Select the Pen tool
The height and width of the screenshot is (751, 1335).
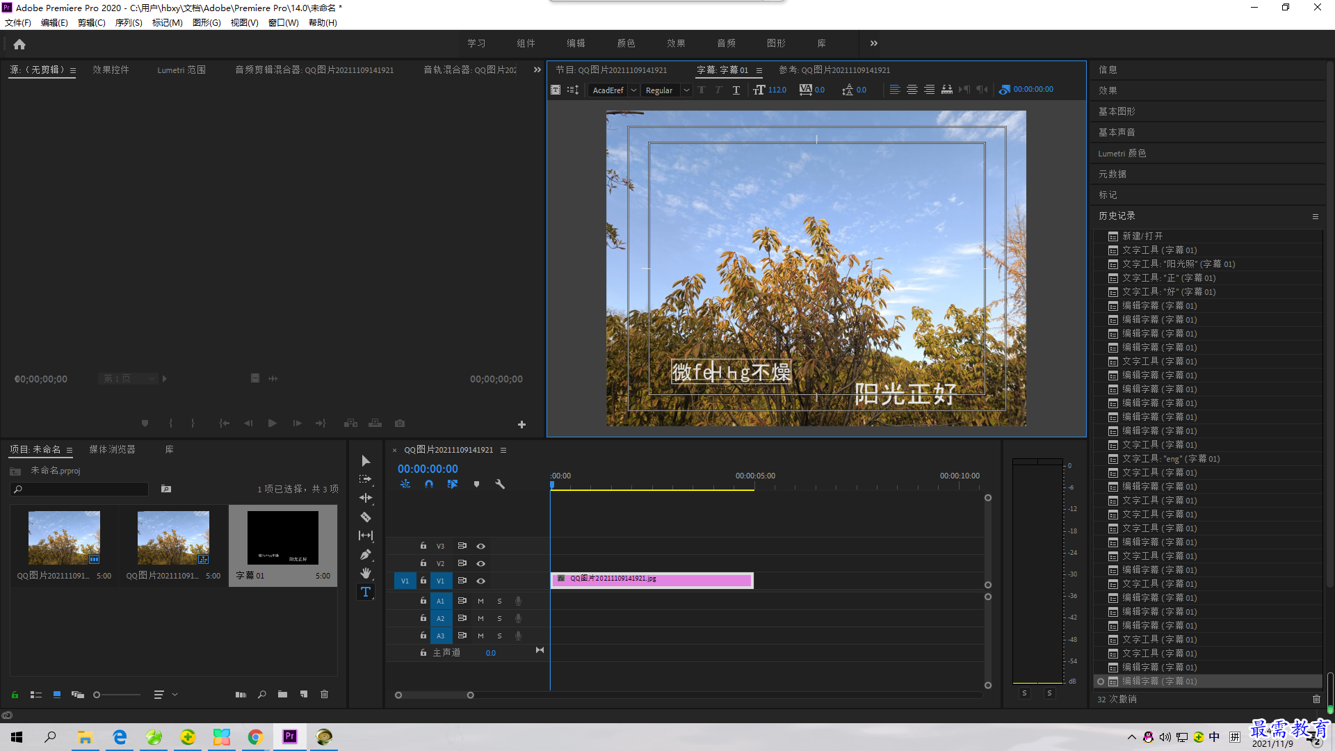[366, 554]
